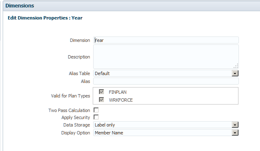Click the Display Option label
The width and height of the screenshot is (260, 151).
76,133
